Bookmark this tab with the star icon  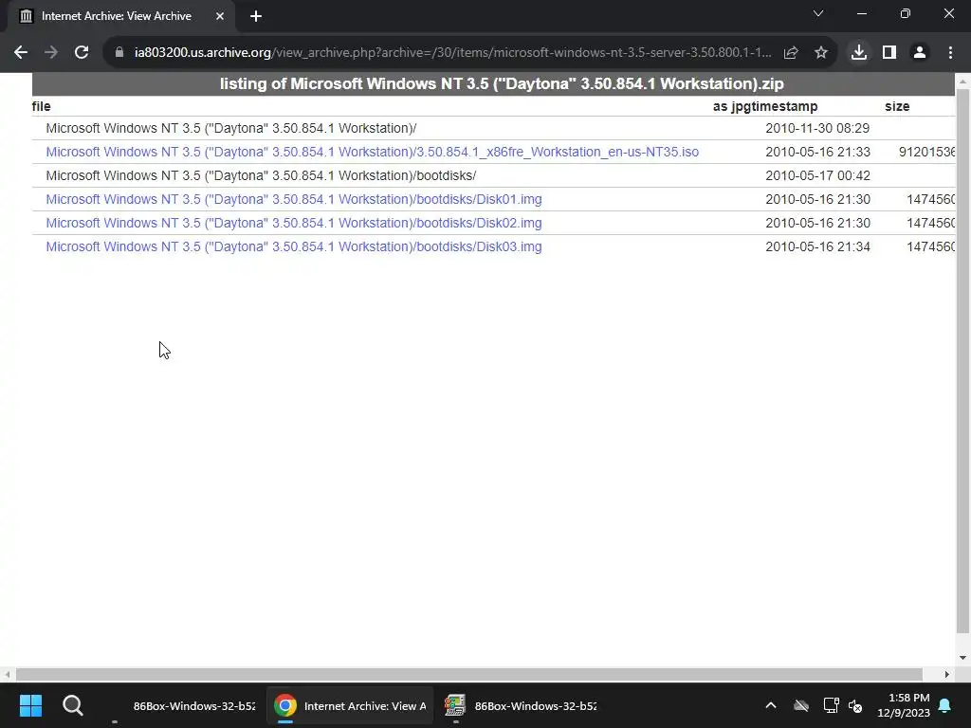(x=821, y=53)
